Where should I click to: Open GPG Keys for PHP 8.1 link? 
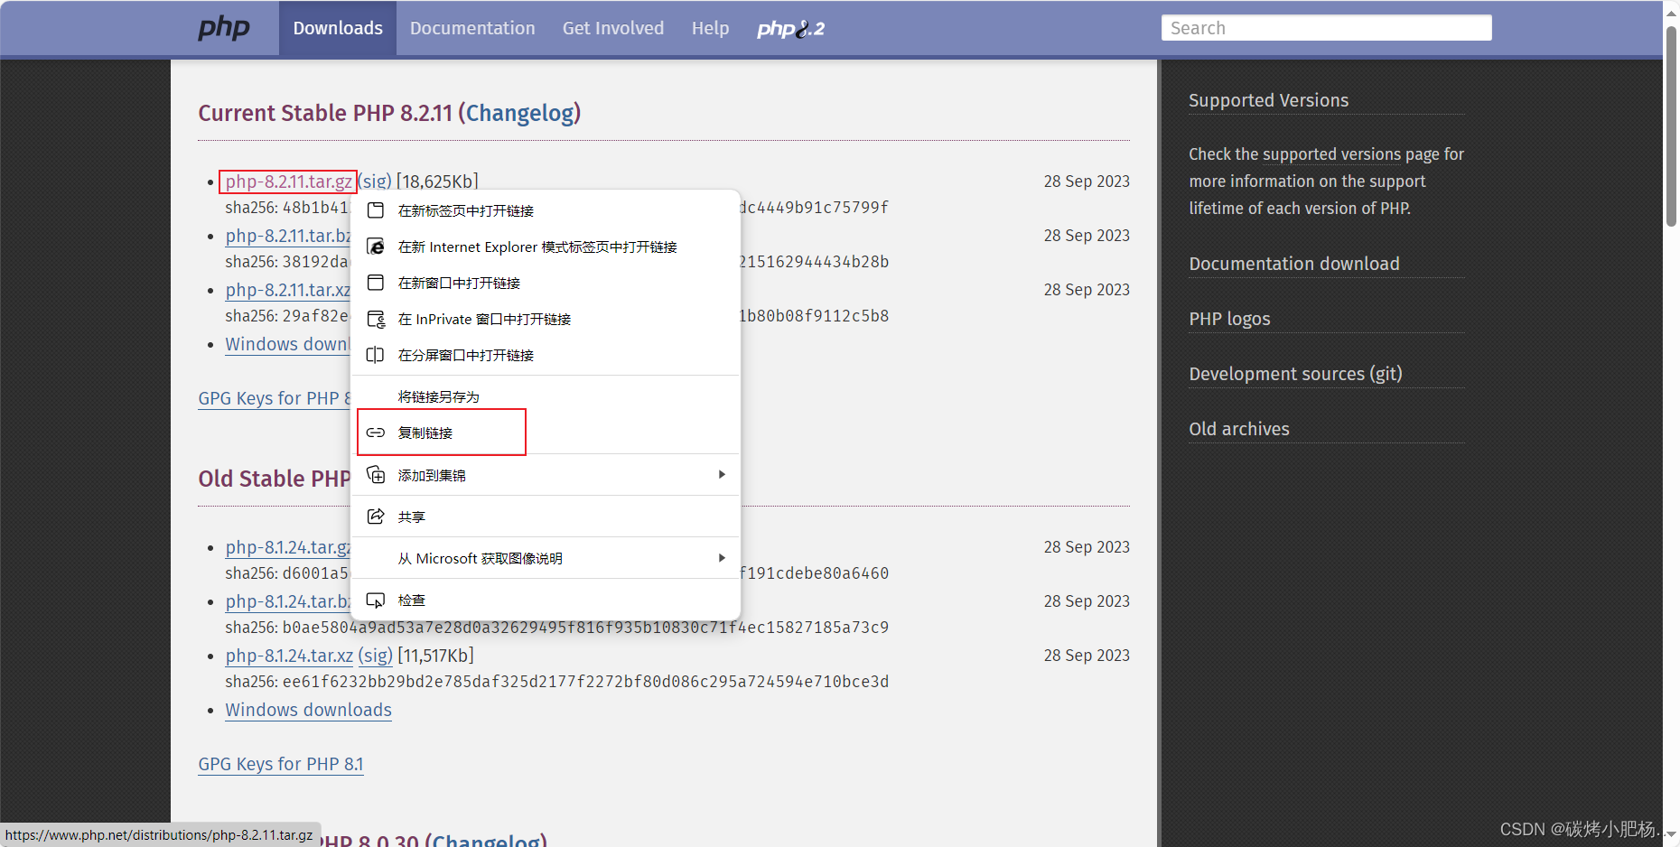280,764
